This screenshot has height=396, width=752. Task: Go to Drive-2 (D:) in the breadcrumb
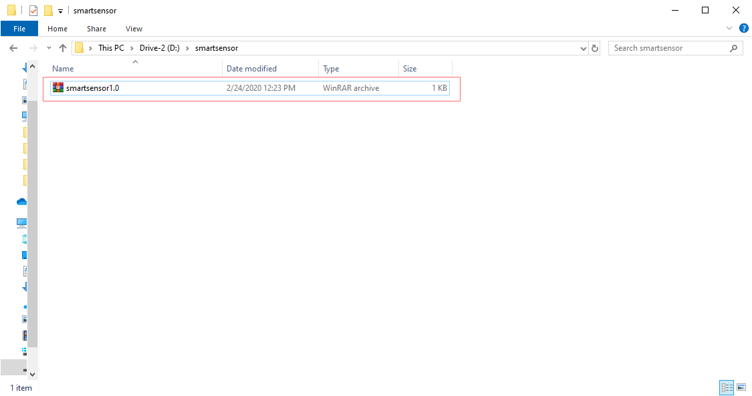[160, 48]
